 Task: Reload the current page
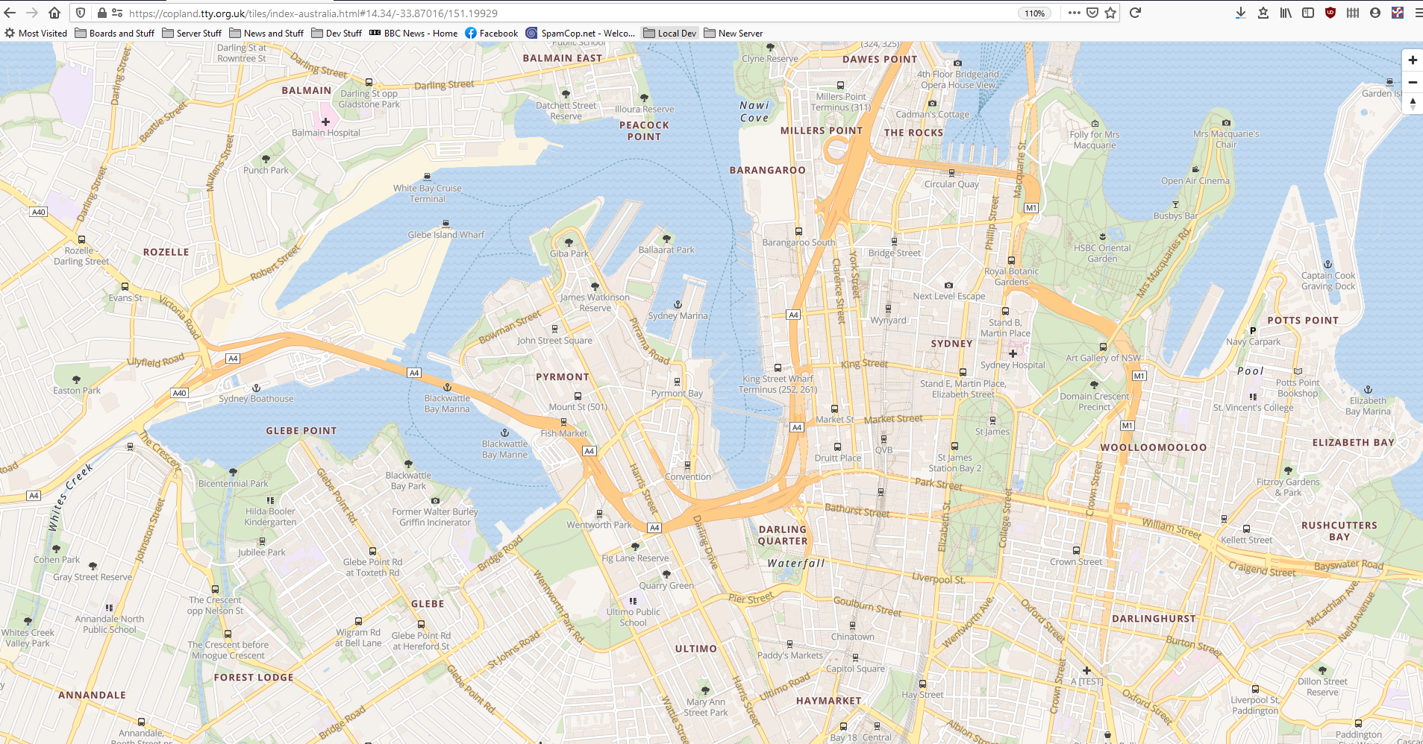[1135, 13]
